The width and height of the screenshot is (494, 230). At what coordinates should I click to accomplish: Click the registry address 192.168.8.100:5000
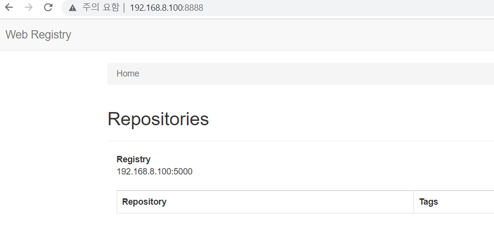click(x=154, y=172)
